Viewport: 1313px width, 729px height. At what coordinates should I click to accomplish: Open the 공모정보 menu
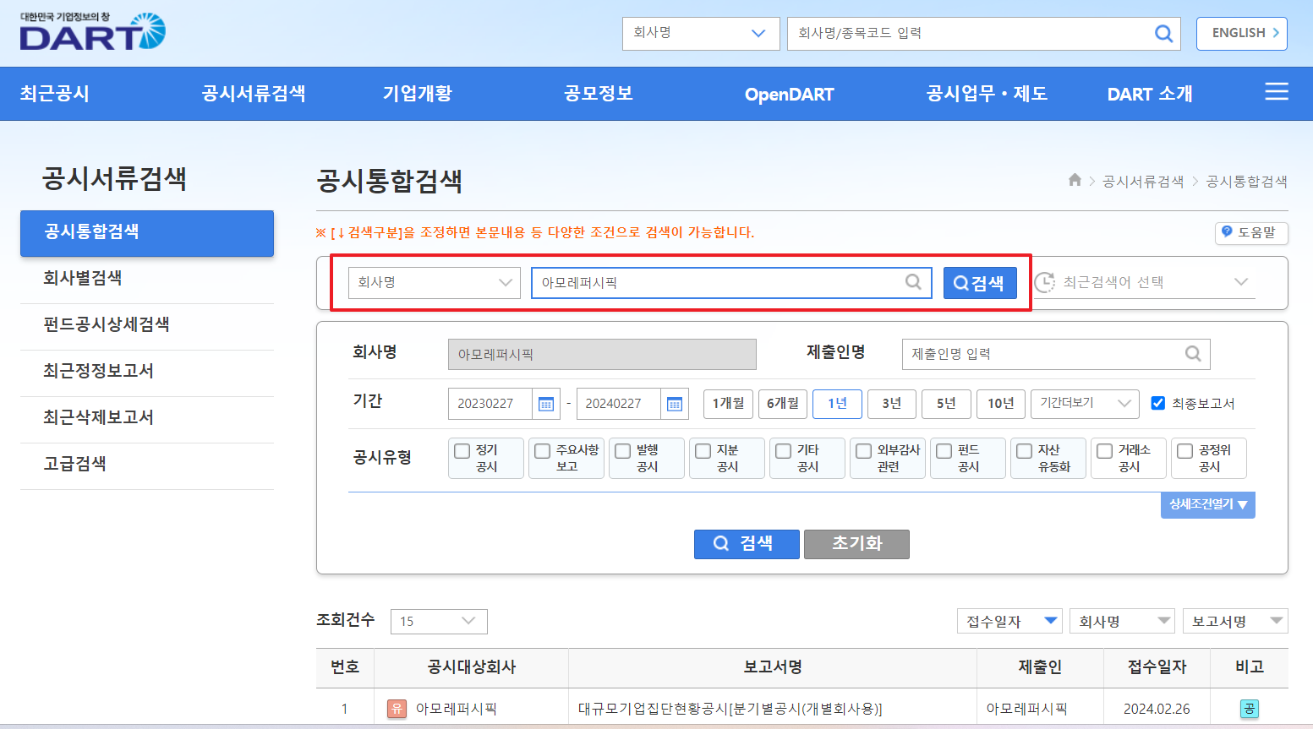[599, 94]
